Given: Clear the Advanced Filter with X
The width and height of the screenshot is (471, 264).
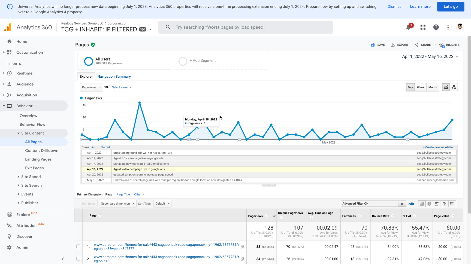Looking at the screenshot, I should [402, 204].
